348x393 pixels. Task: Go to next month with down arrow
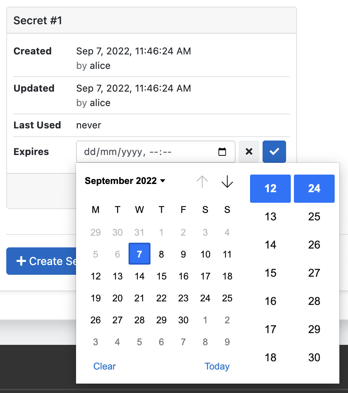(227, 181)
